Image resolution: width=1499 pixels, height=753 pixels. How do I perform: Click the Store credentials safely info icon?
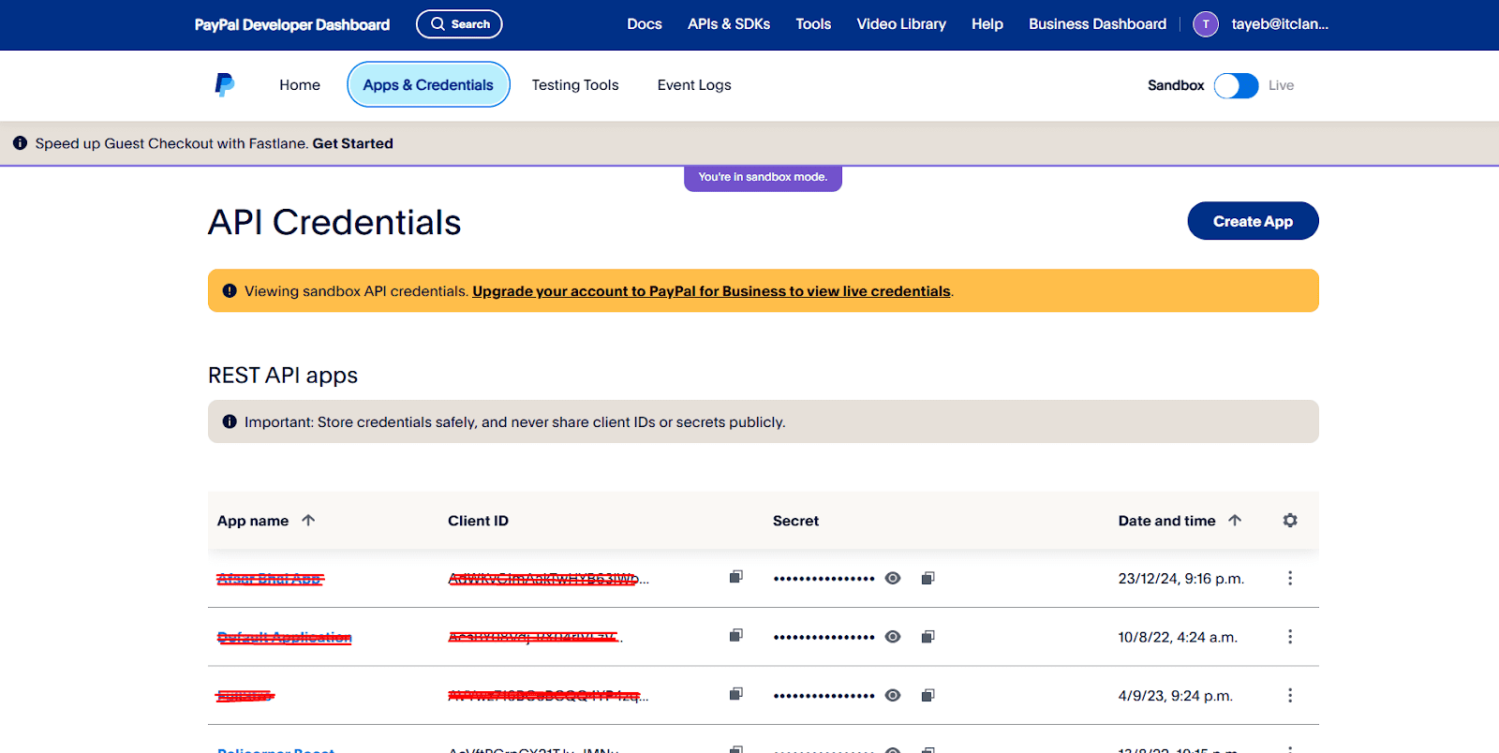[230, 421]
